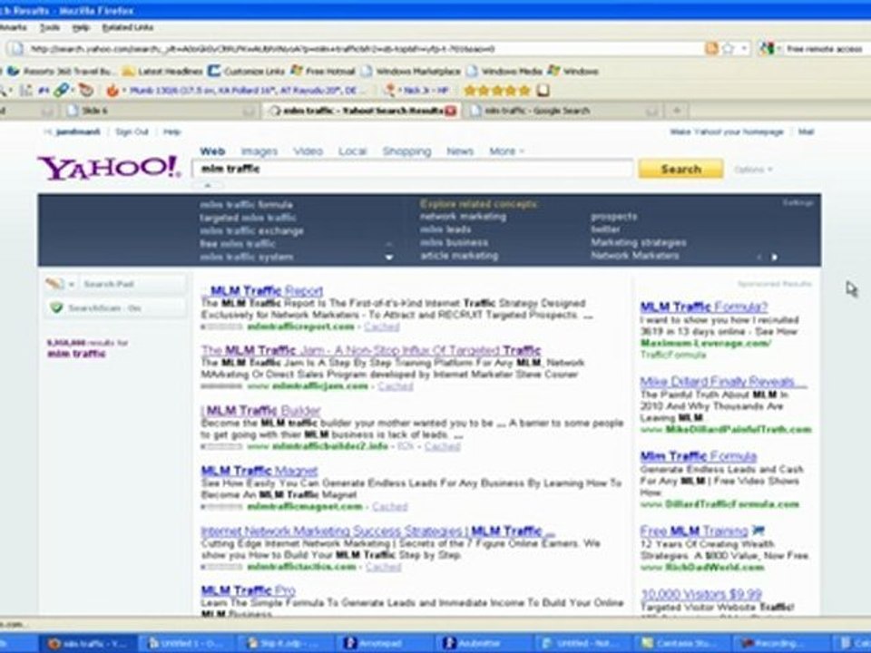Viewport: 871px width, 653px height.
Task: Click the five-star rating toolbar icon
Action: tap(497, 90)
